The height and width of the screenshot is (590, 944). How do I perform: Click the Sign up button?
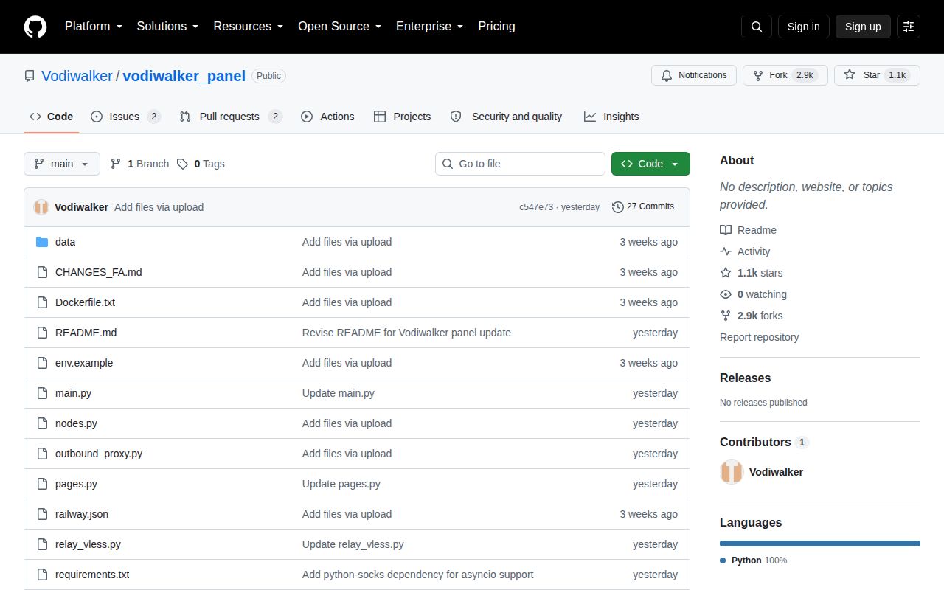(863, 27)
